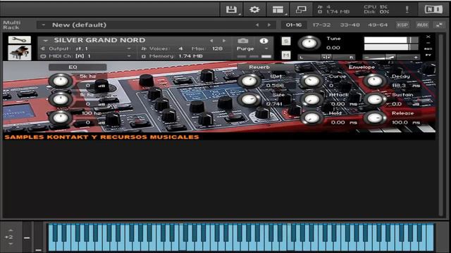Click the snapshot camera icon
Viewport: 451px width, 253px height.
click(242, 41)
